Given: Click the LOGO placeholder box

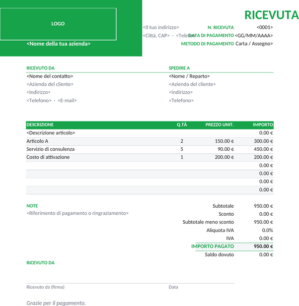Looking at the screenshot, I should click(58, 24).
